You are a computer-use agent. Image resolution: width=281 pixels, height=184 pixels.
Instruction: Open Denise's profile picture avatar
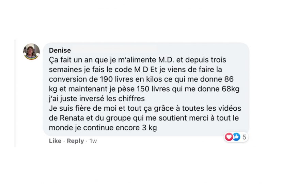pyautogui.click(x=32, y=52)
